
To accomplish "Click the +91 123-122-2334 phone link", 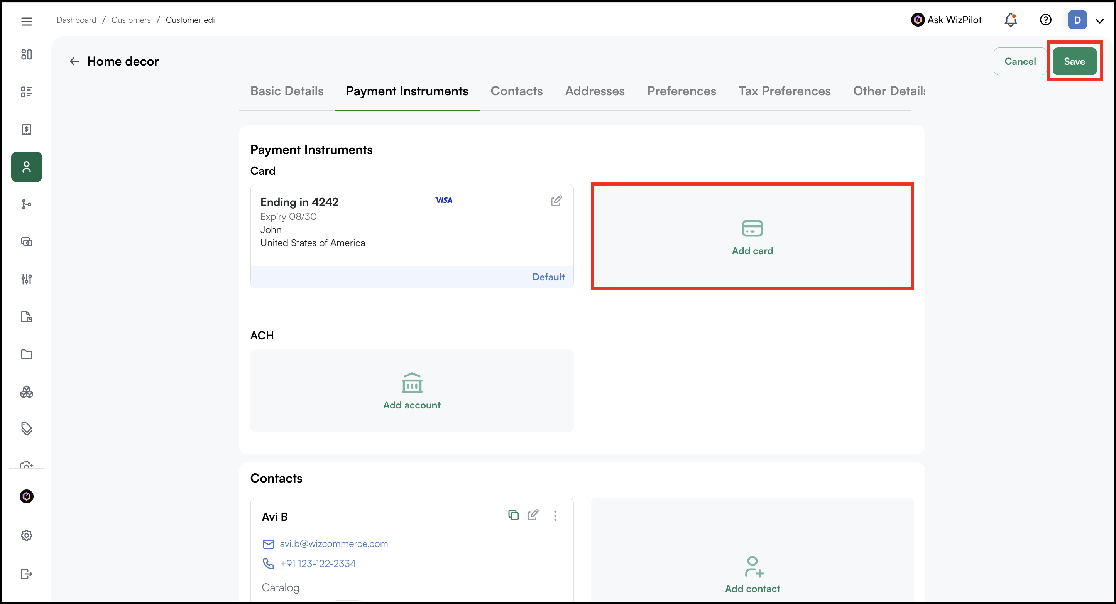I will point(318,563).
